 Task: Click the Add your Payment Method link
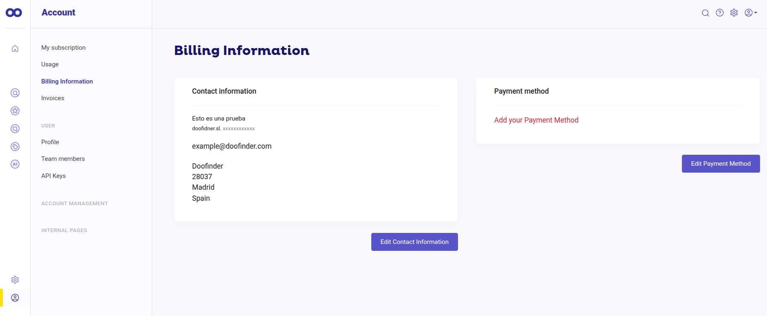pyautogui.click(x=536, y=120)
